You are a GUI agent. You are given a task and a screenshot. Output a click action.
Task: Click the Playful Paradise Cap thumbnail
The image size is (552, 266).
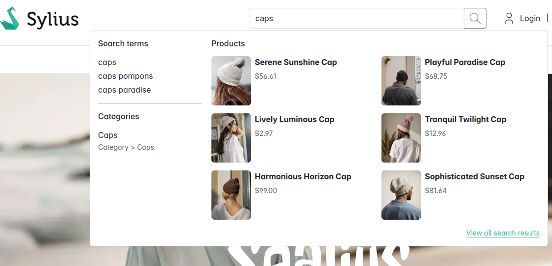coord(401,81)
